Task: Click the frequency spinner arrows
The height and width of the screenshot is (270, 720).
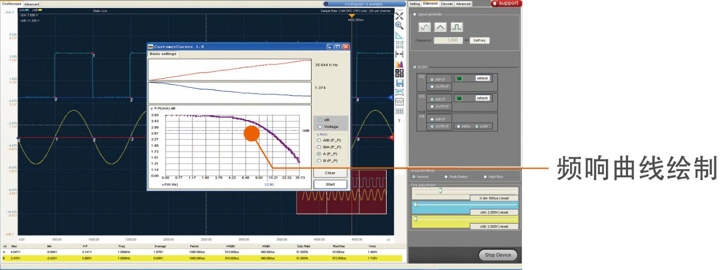Action: (x=461, y=41)
